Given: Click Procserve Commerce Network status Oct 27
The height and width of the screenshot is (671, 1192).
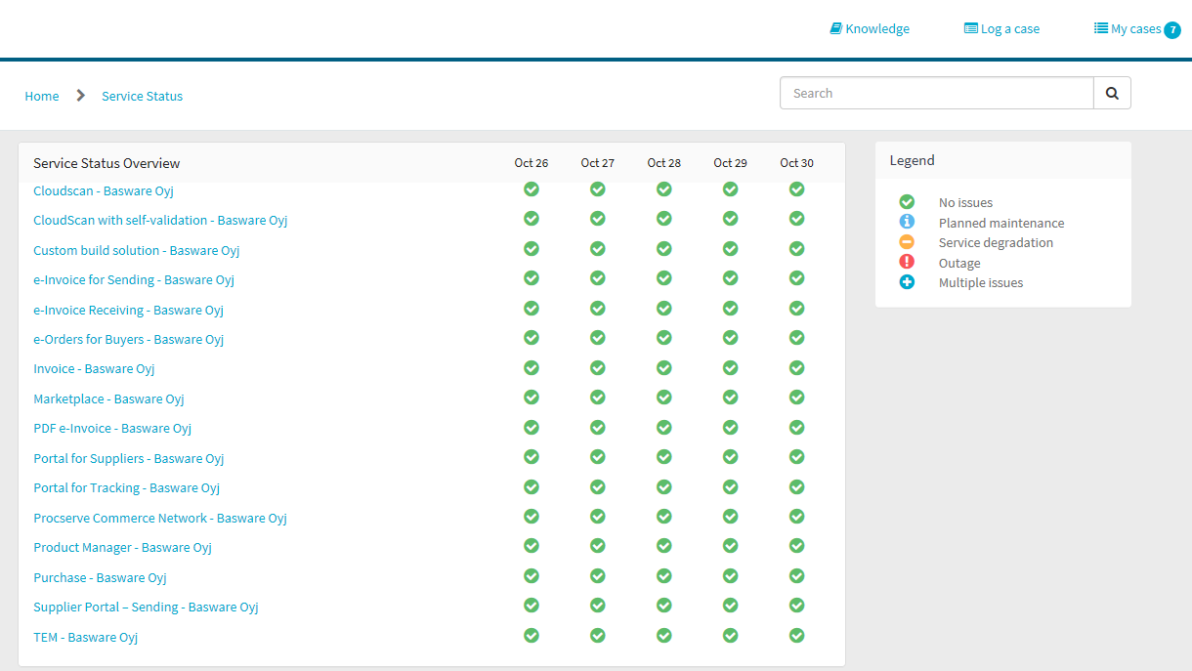Looking at the screenshot, I should pos(598,516).
